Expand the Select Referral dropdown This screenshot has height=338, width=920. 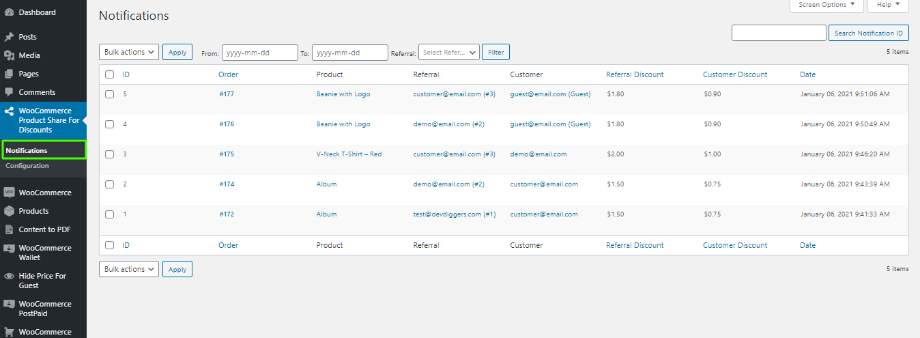(448, 52)
